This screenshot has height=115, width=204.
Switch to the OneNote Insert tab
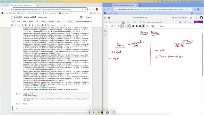[x=117, y=22]
